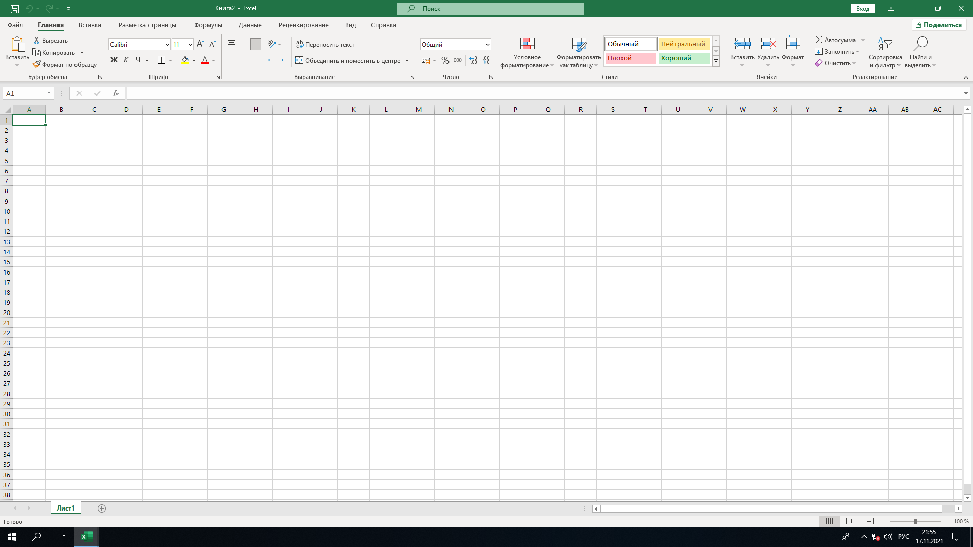973x547 pixels.
Task: Increase font size with the larger A icon
Action: pyautogui.click(x=200, y=44)
